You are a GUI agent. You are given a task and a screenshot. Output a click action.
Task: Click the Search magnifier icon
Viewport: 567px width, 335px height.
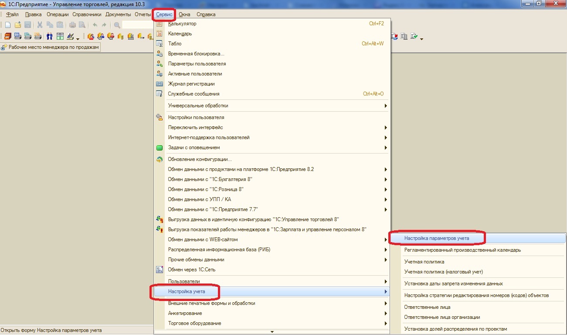click(117, 25)
